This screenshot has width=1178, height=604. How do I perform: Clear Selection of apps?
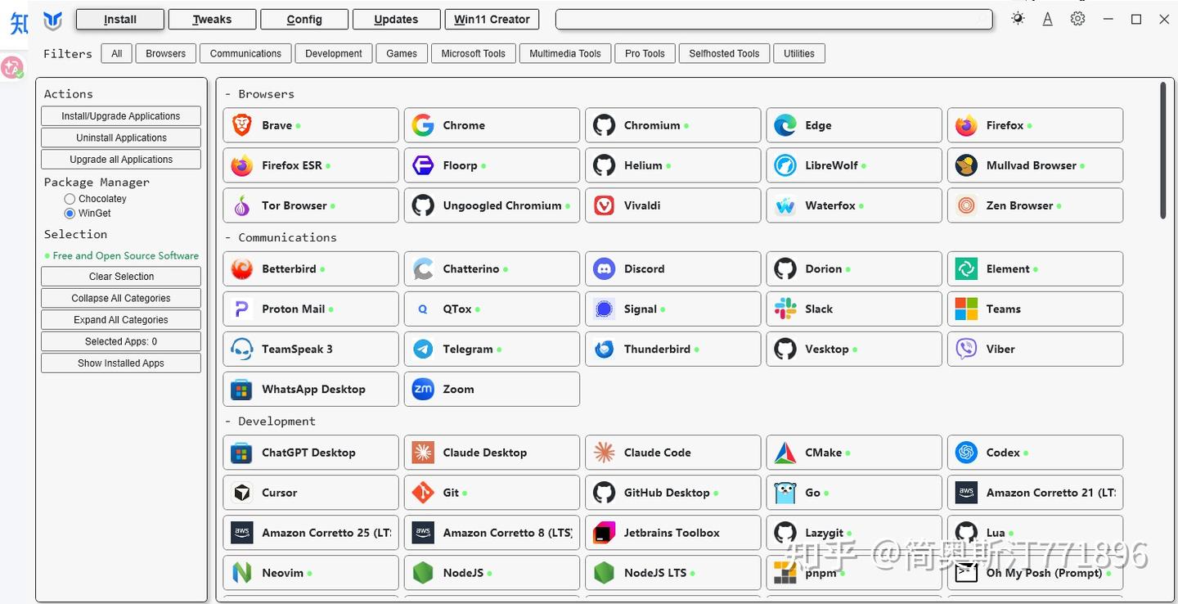pyautogui.click(x=121, y=277)
